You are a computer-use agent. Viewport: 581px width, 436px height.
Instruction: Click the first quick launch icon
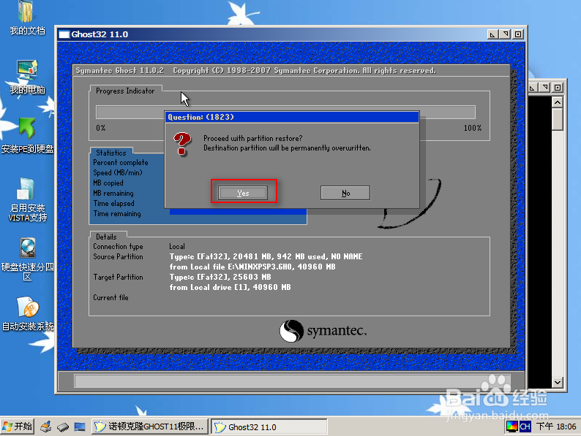[45, 427]
